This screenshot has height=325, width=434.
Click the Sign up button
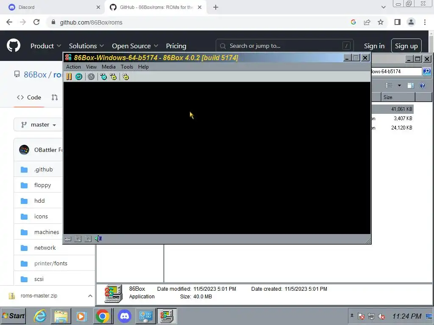coord(406,46)
